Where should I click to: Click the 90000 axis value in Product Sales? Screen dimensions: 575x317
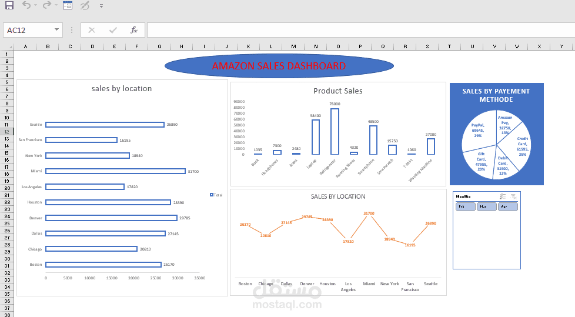point(239,102)
